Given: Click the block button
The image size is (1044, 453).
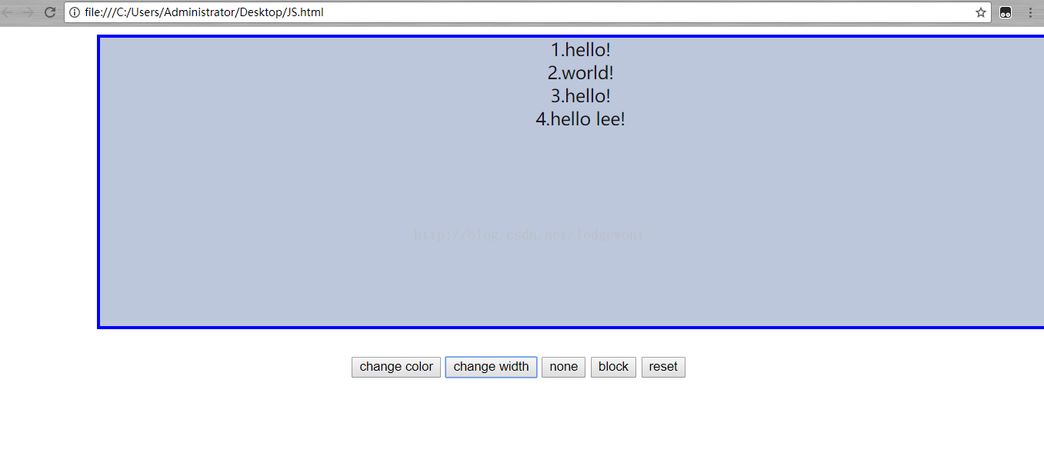Looking at the screenshot, I should click(613, 367).
